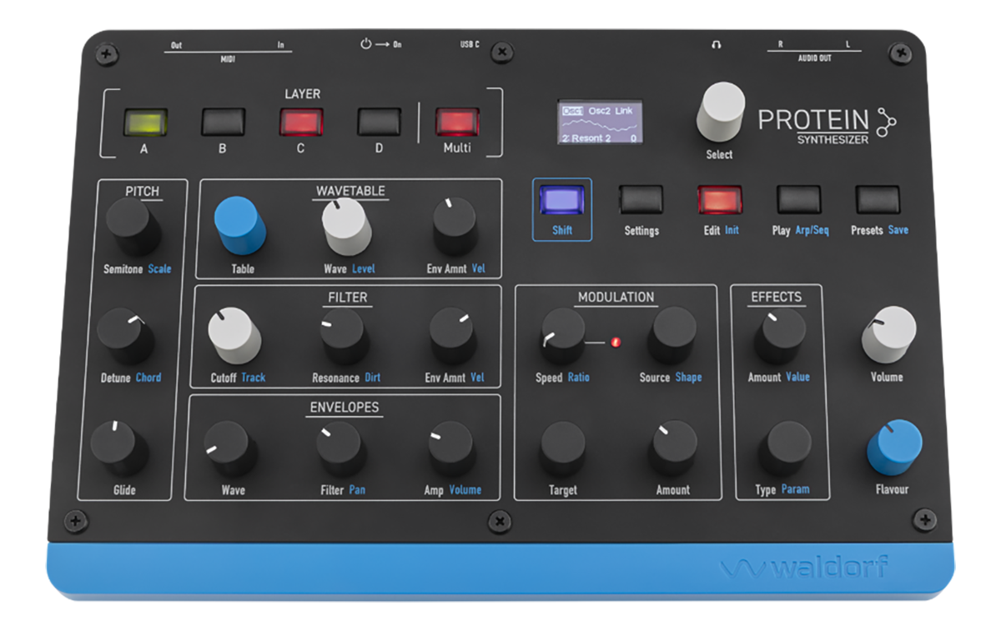Click the Protein molecule logo icon
The width and height of the screenshot is (1001, 631).
point(886,123)
